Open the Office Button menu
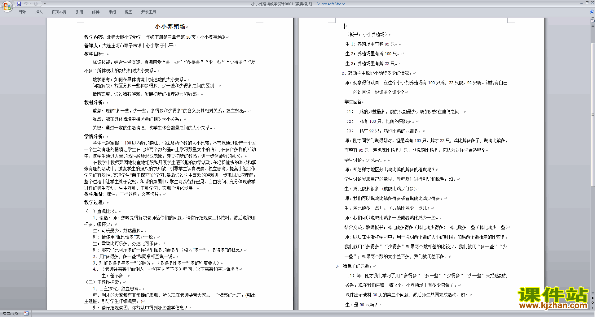The width and height of the screenshot is (595, 317). (7, 6)
